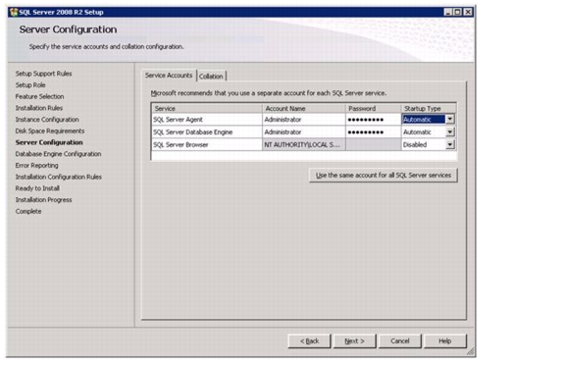Click Setup Support Rules in the step list
The height and width of the screenshot is (366, 565).
point(43,74)
